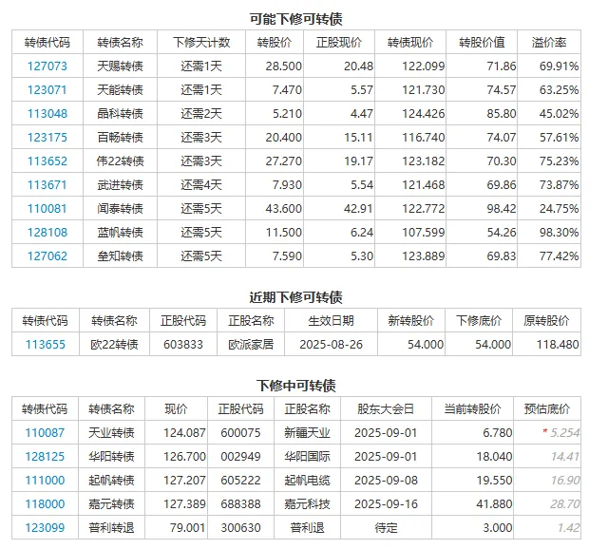Image resolution: width=608 pixels, height=549 pixels.
Task: Select the 伟22转债 name cell
Action: click(x=121, y=161)
